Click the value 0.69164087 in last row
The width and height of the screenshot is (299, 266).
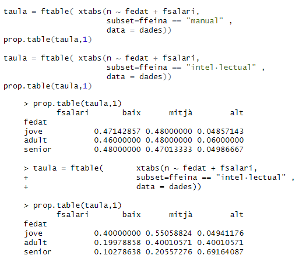[x=220, y=252]
